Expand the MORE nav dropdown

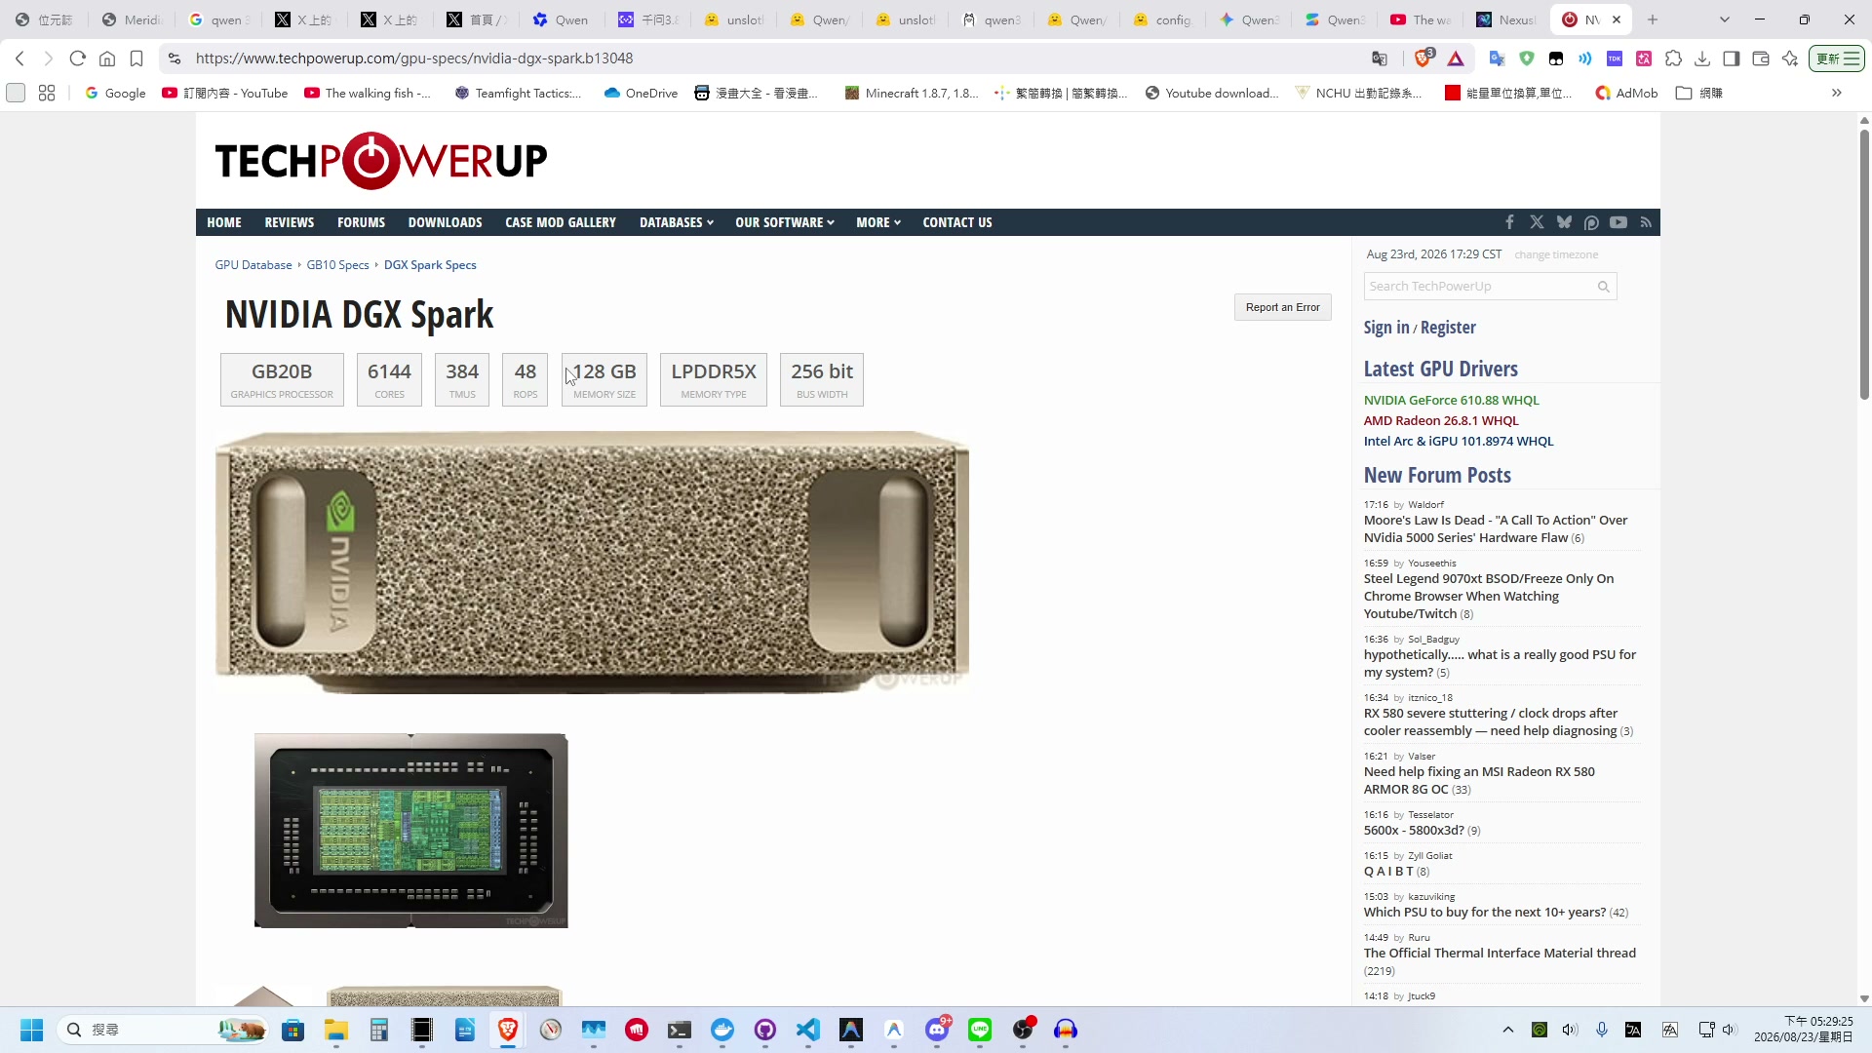click(878, 222)
